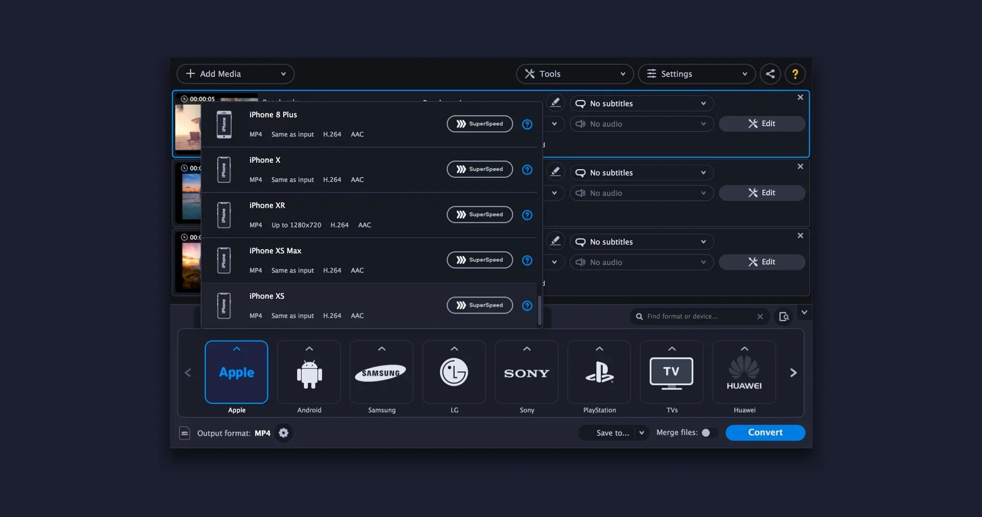Choose the iPhone XS Max preset
Image resolution: width=982 pixels, height=517 pixels.
click(x=369, y=261)
